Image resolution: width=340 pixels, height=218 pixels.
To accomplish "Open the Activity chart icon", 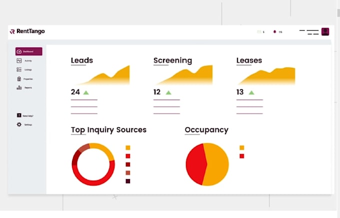I will (x=19, y=60).
